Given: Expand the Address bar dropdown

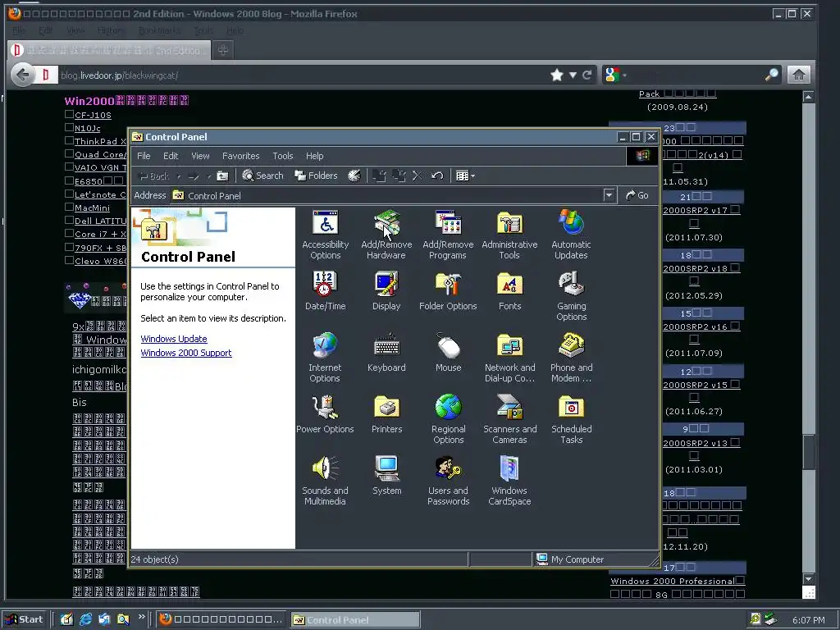Looking at the screenshot, I should coord(609,195).
